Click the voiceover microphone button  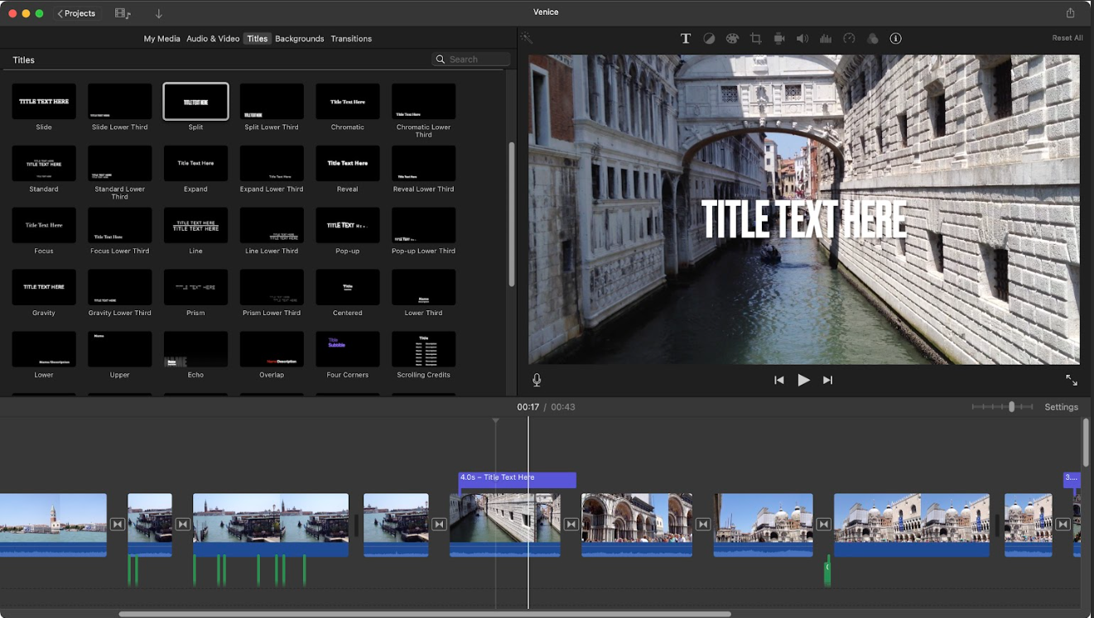537,380
